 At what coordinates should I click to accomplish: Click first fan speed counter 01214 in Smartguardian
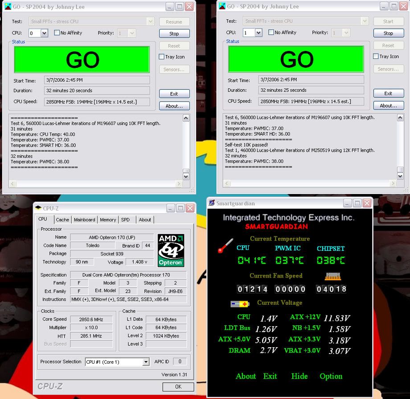coord(252,289)
